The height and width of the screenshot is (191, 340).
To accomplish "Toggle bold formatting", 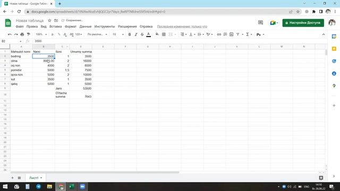I will tap(130, 34).
